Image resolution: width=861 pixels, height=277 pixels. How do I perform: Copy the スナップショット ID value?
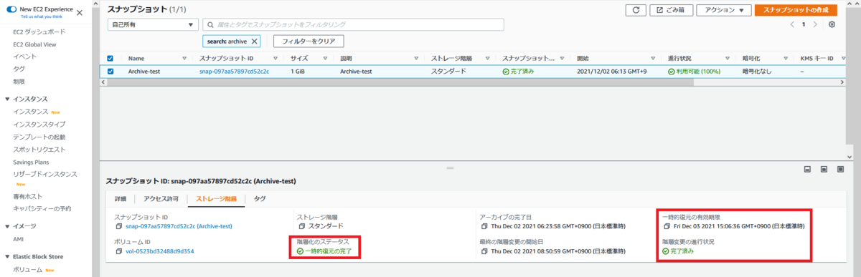tap(118, 226)
